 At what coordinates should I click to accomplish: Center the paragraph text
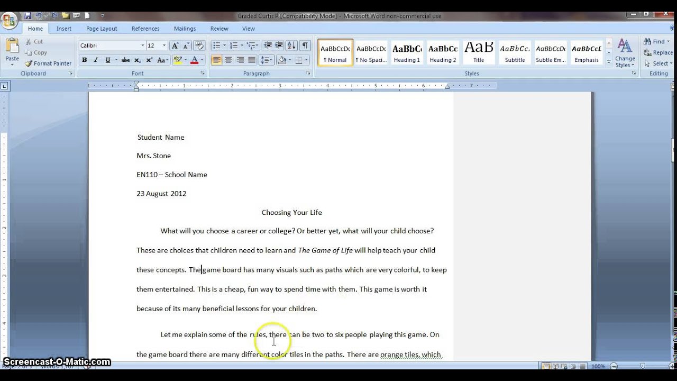[228, 60]
